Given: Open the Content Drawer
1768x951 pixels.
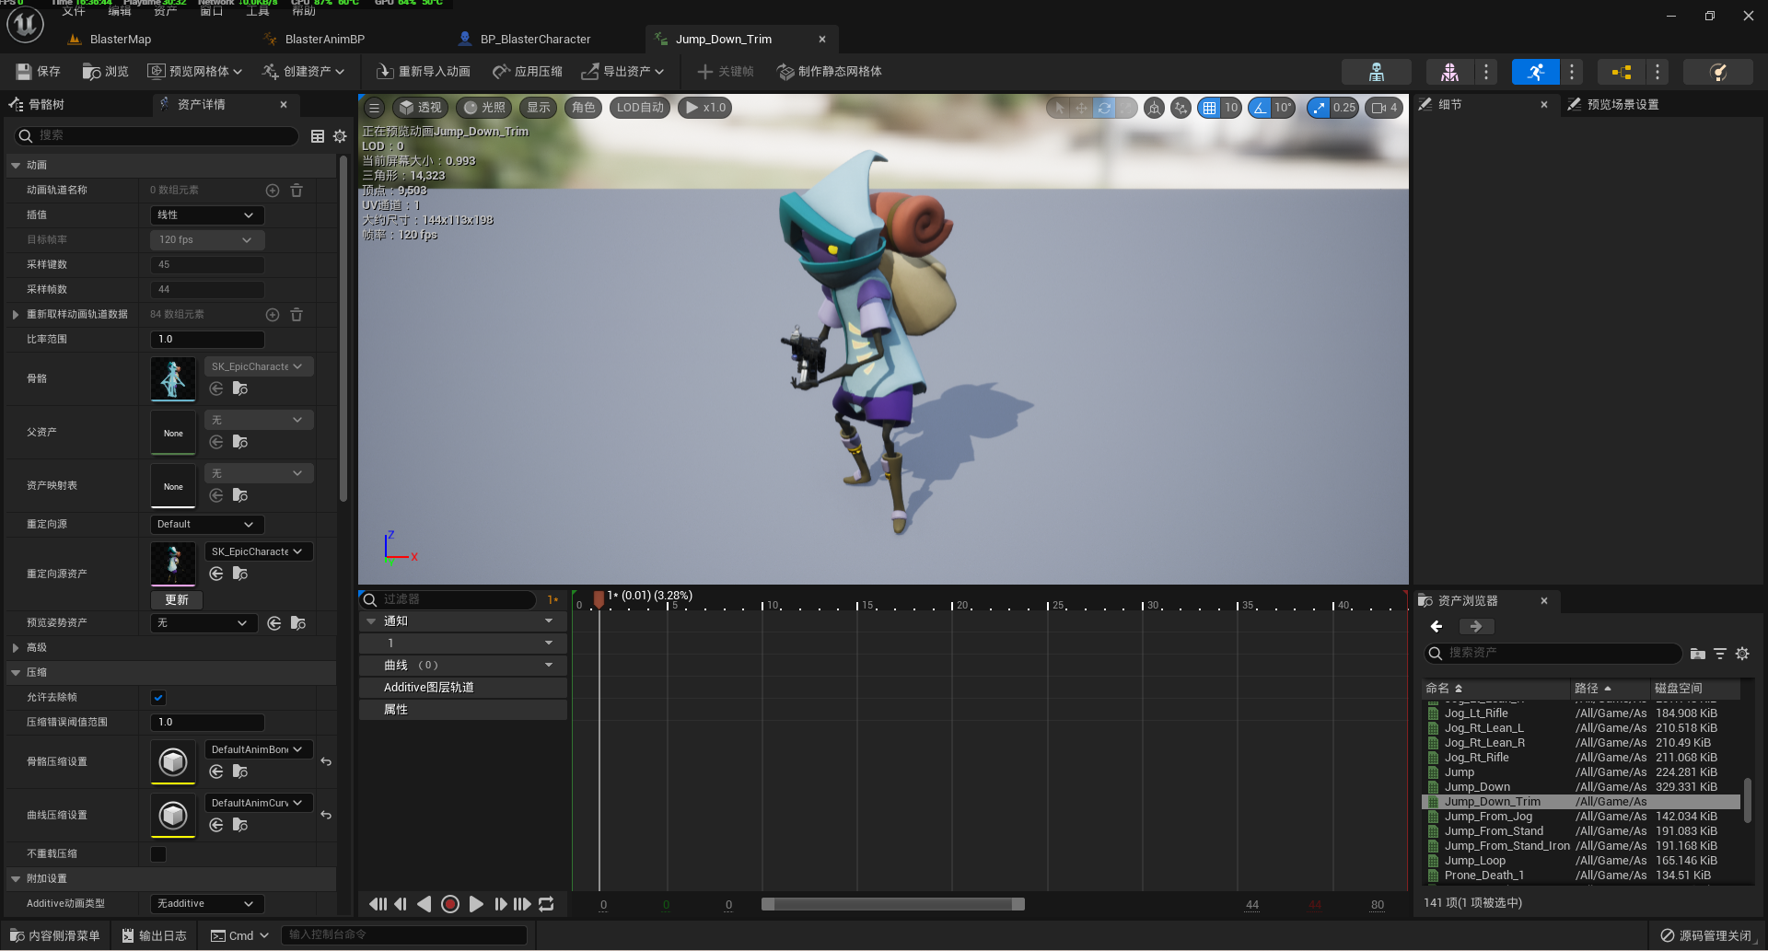Looking at the screenshot, I should (x=55, y=936).
